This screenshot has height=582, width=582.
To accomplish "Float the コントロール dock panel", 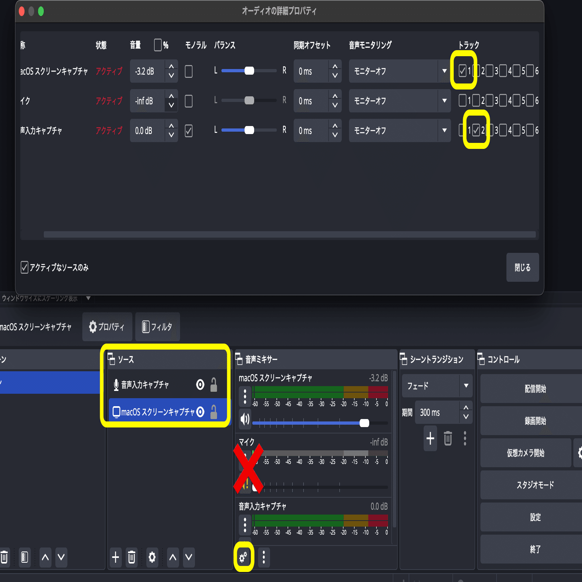I will coord(481,359).
